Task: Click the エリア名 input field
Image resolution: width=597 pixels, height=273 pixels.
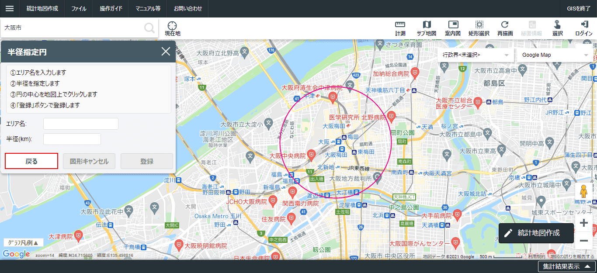Action: click(81, 124)
